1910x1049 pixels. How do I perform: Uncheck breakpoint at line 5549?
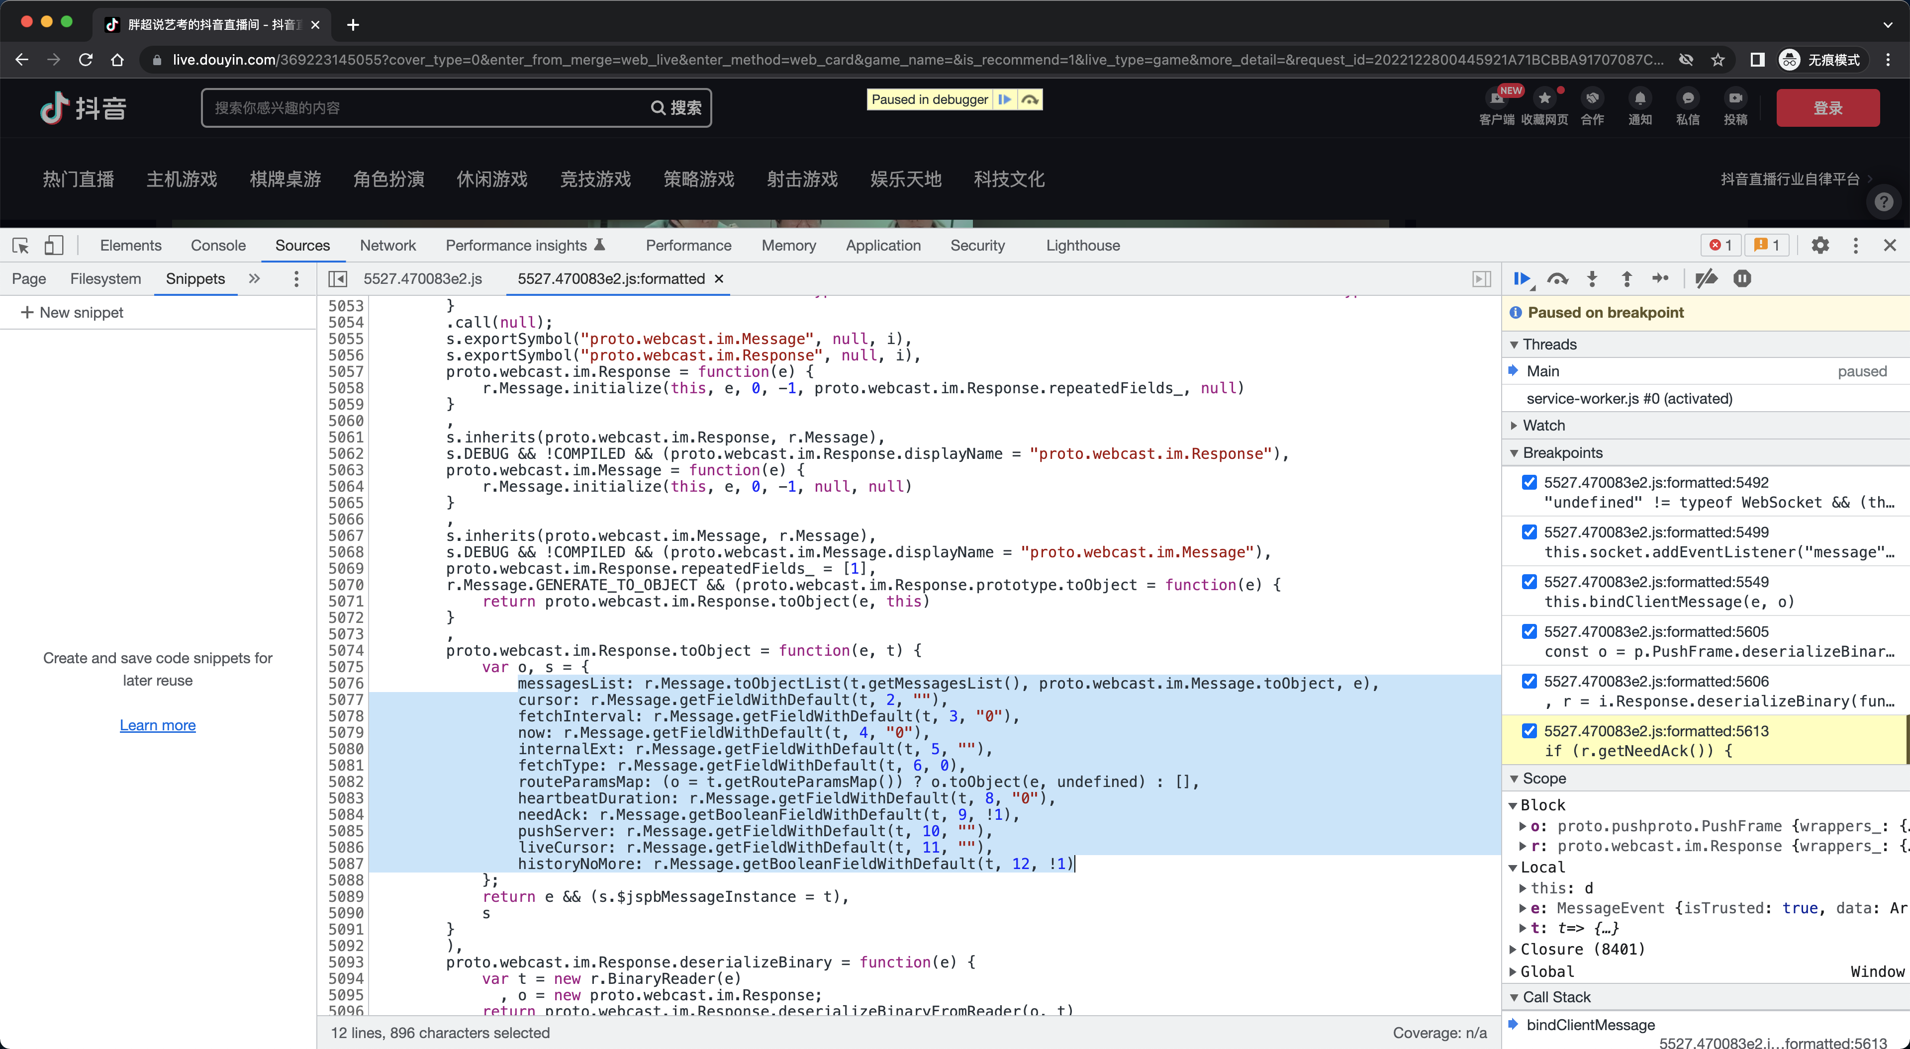1529,581
